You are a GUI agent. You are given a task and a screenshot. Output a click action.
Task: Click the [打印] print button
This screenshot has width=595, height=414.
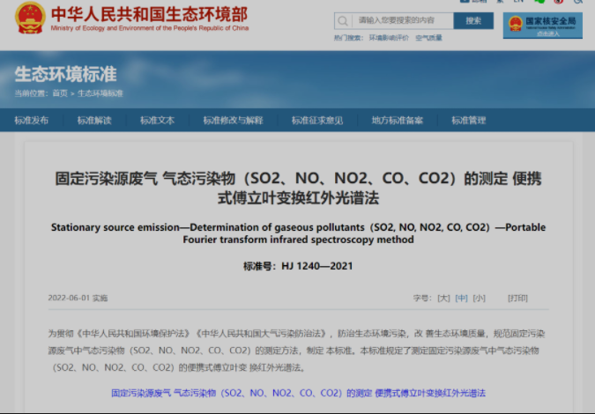click(x=517, y=298)
